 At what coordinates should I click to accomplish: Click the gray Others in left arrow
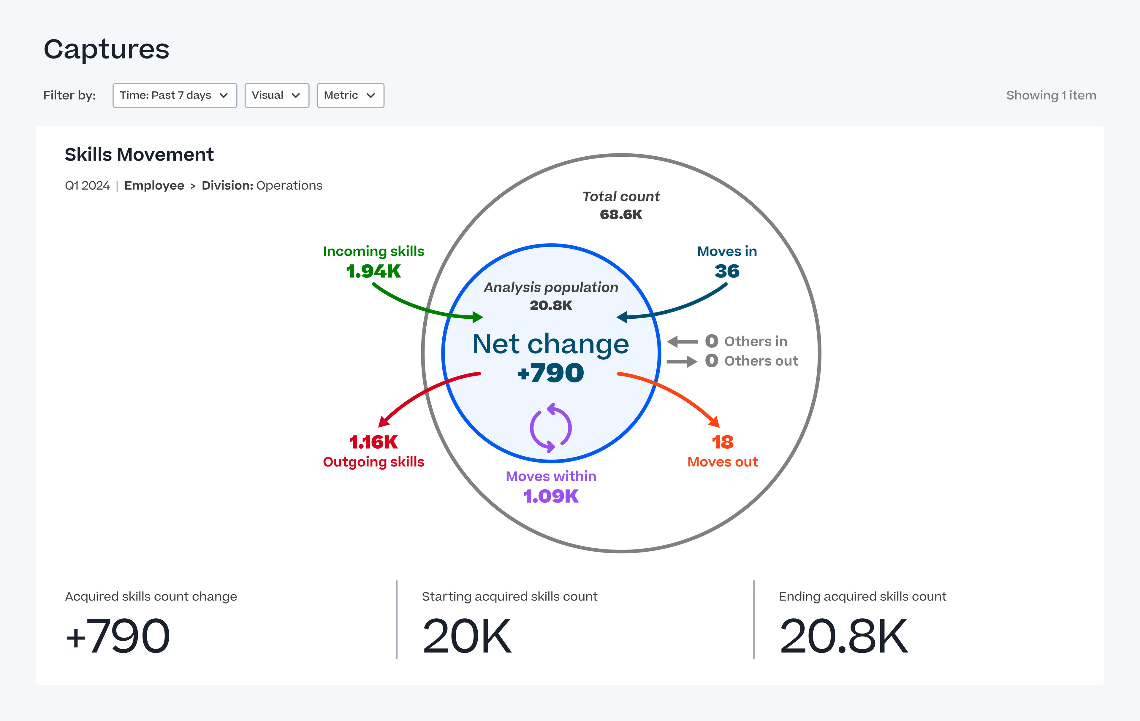tap(682, 341)
